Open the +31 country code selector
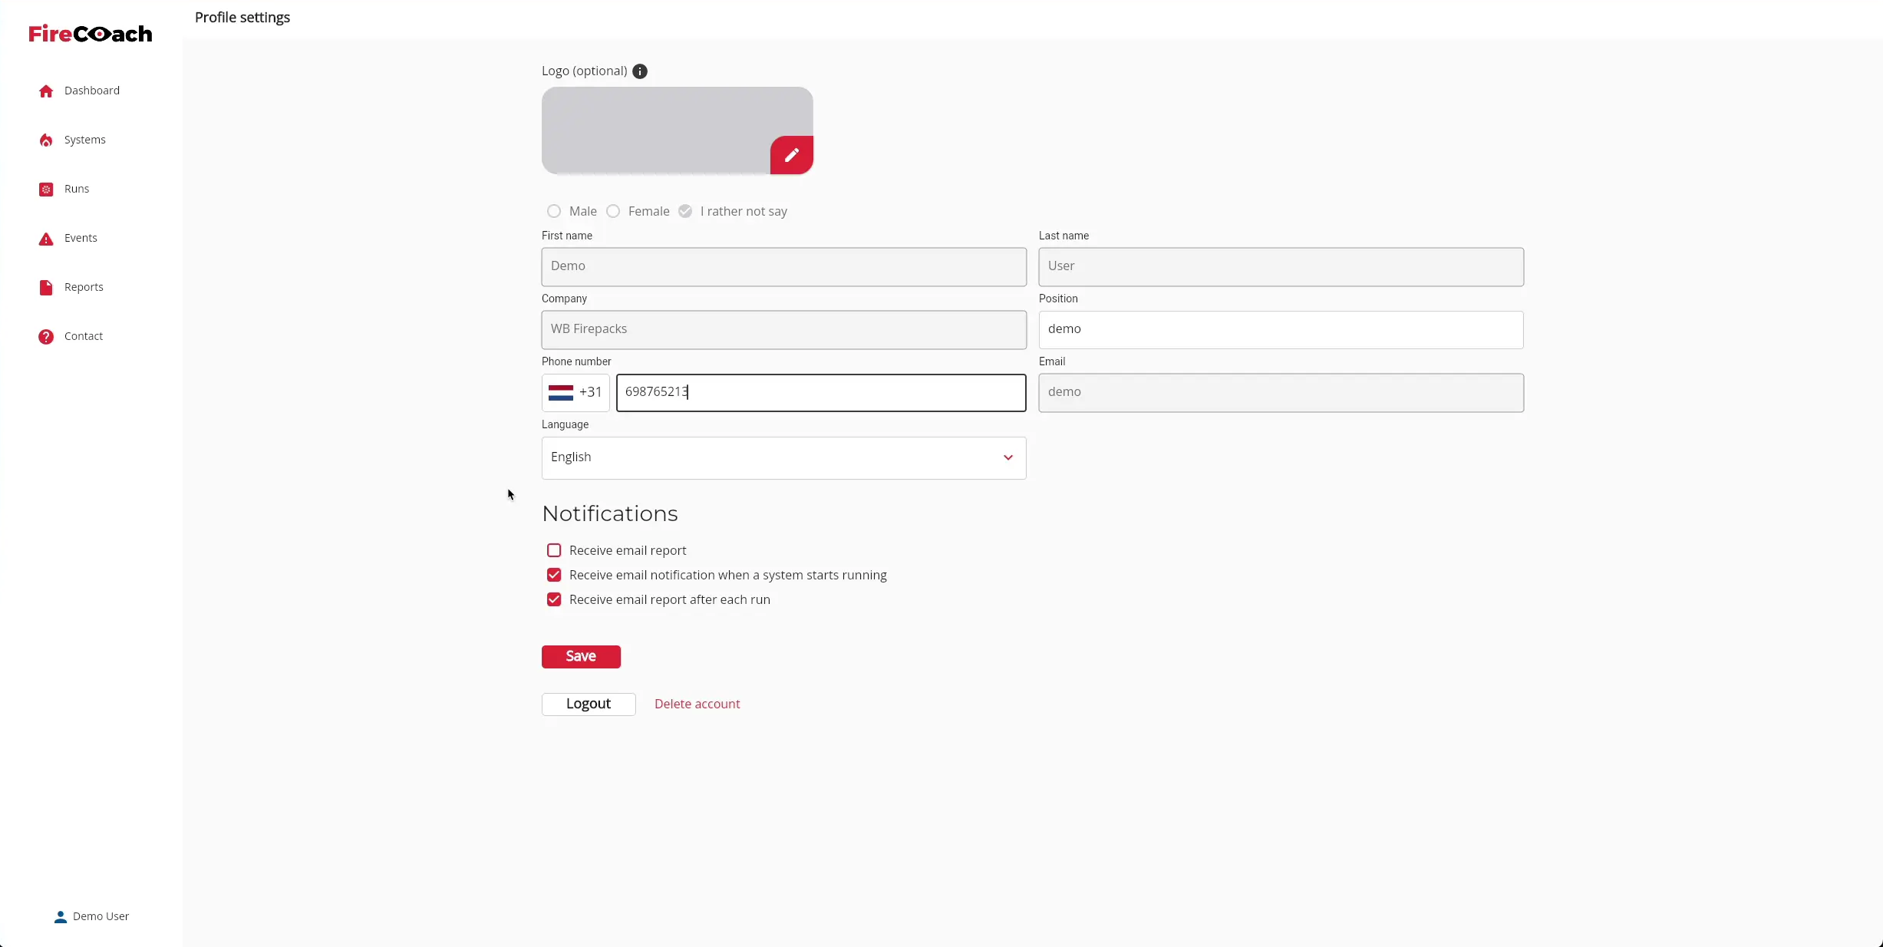 575,393
